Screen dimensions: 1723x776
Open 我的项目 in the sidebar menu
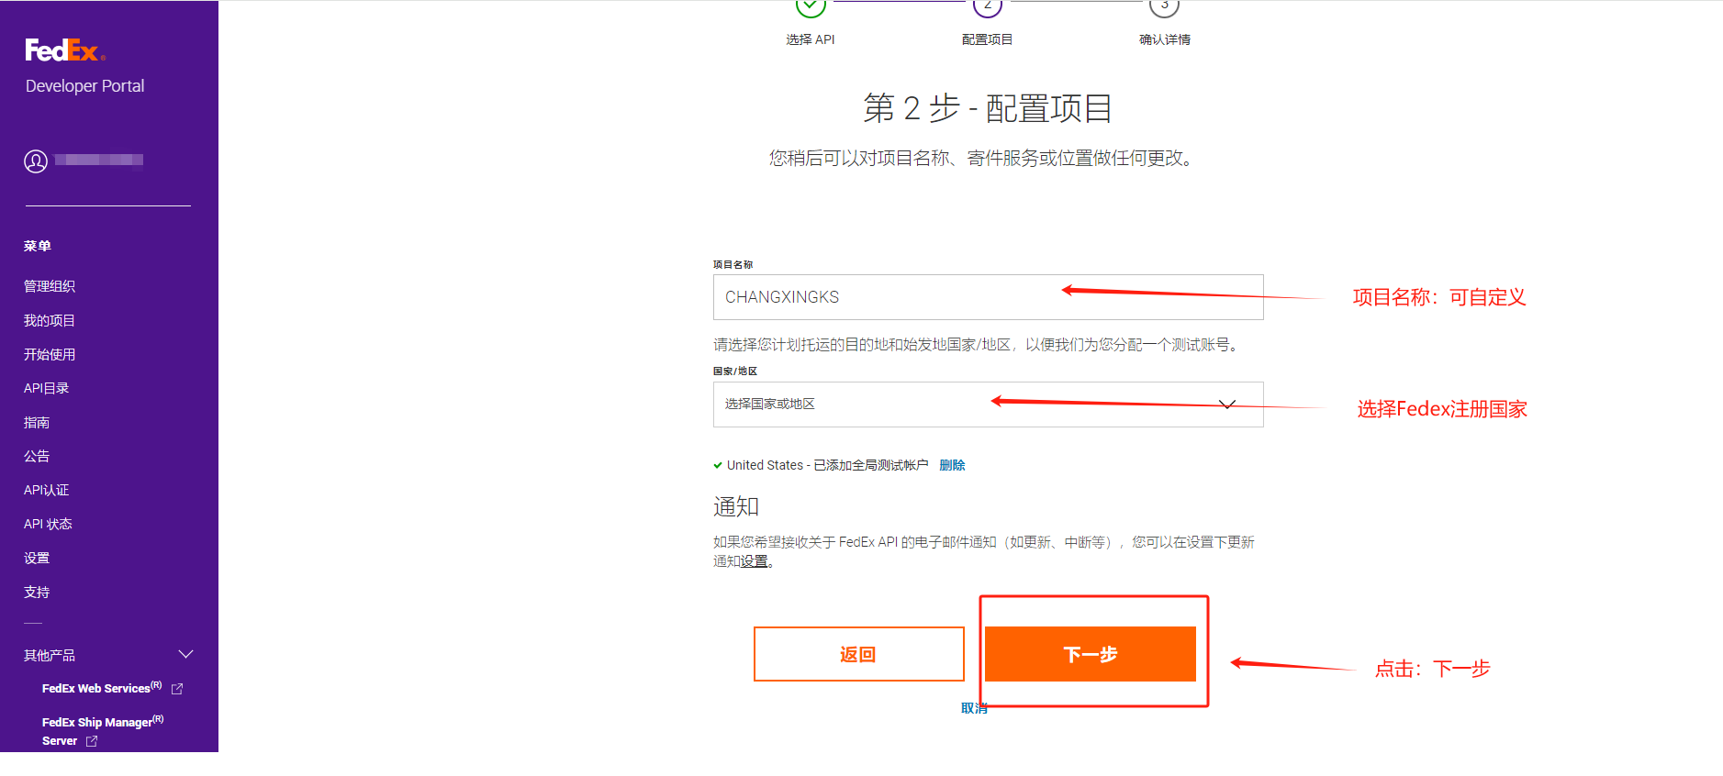coord(50,321)
